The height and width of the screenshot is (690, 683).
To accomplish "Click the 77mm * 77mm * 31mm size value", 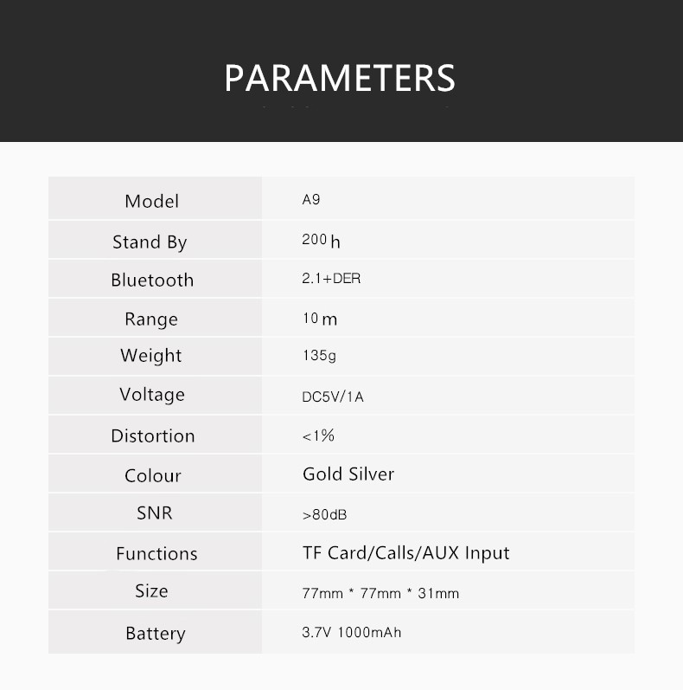I will (380, 593).
